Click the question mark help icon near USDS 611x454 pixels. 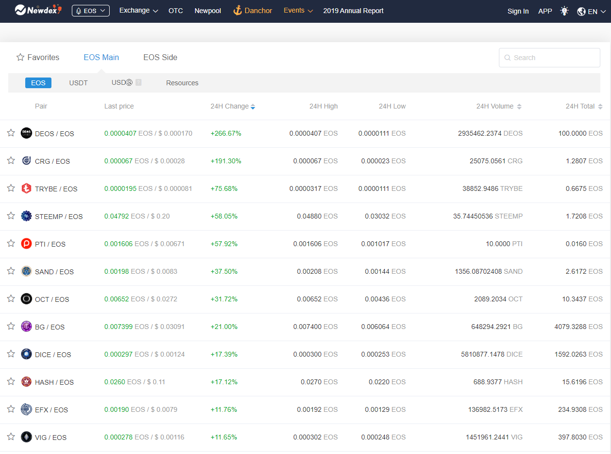tap(138, 82)
